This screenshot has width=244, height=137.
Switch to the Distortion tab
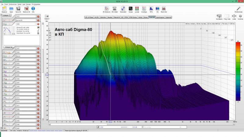click(103, 17)
